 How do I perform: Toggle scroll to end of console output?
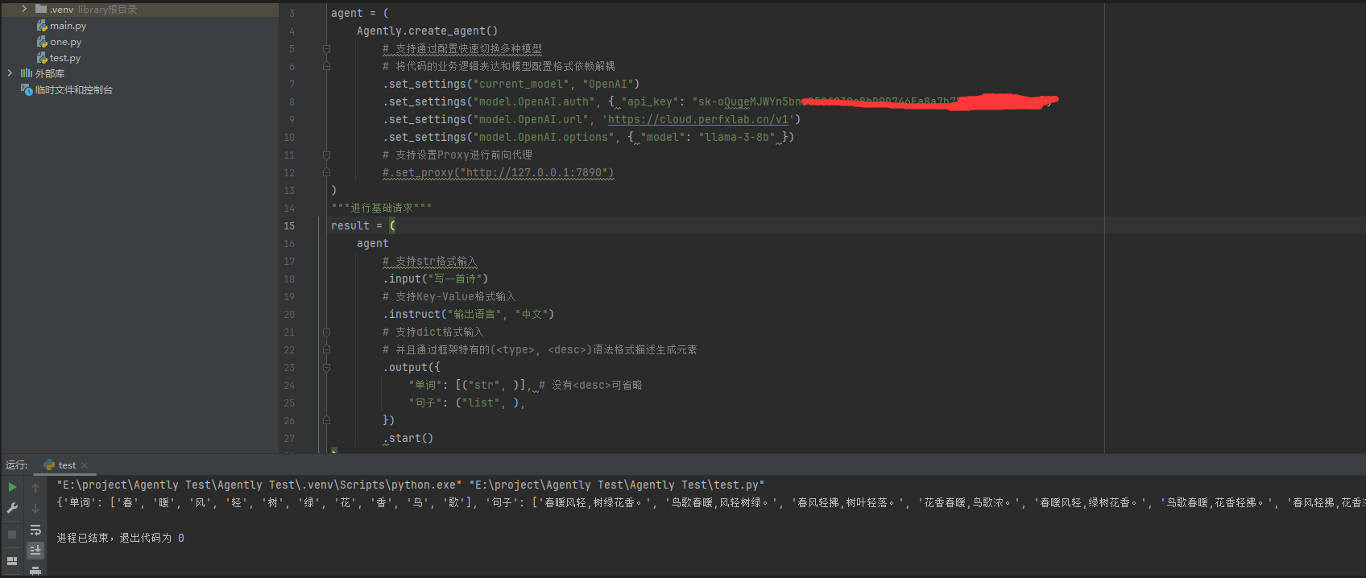35,551
